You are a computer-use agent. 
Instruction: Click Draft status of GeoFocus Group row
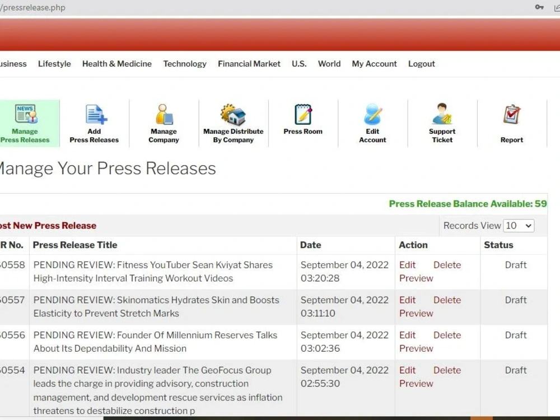click(515, 370)
